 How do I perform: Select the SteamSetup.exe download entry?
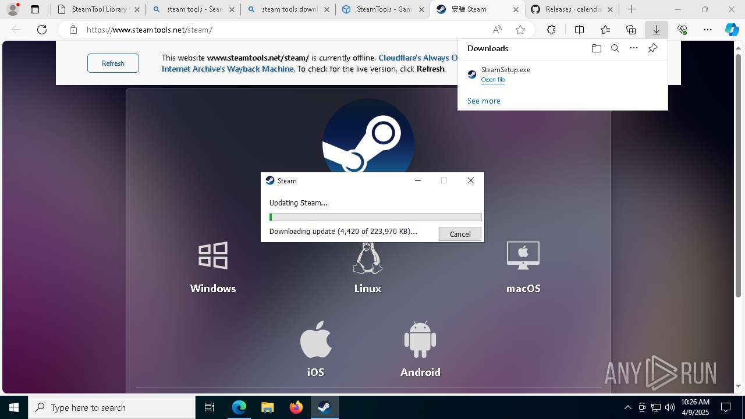pos(562,74)
